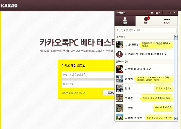
Task: Close the KakaoTalk window
Action: coord(175,13)
